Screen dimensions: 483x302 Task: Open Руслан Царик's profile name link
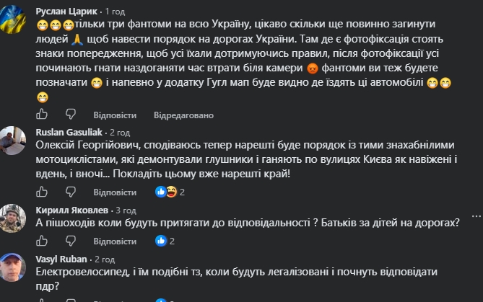[x=66, y=12]
